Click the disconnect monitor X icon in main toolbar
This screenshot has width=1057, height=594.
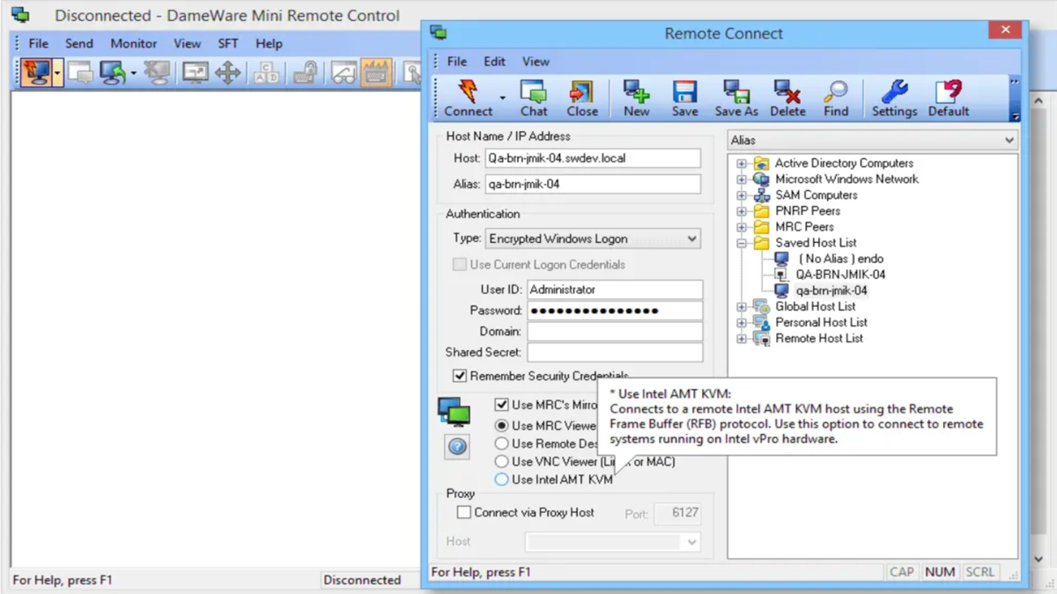click(x=157, y=72)
